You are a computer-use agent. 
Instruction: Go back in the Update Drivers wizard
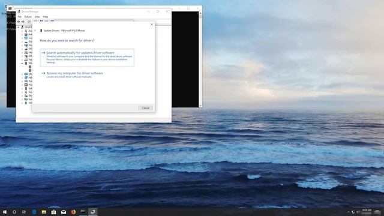coord(35,31)
